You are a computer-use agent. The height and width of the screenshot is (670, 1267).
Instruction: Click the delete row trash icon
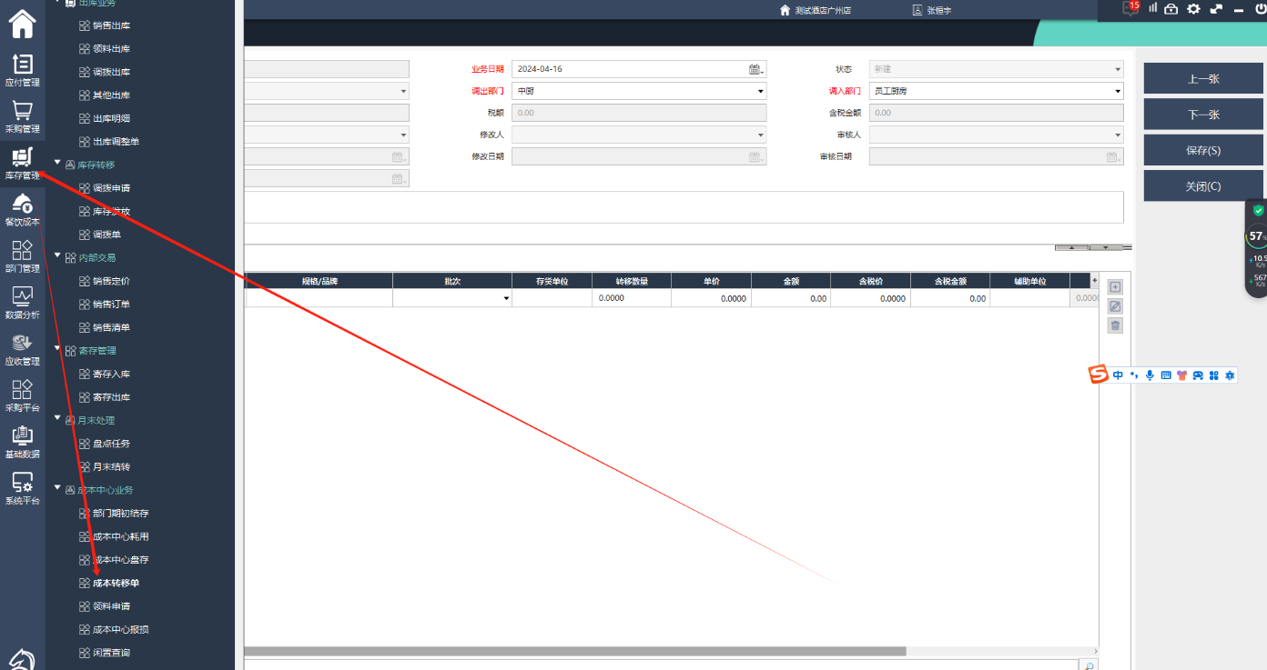[1115, 325]
